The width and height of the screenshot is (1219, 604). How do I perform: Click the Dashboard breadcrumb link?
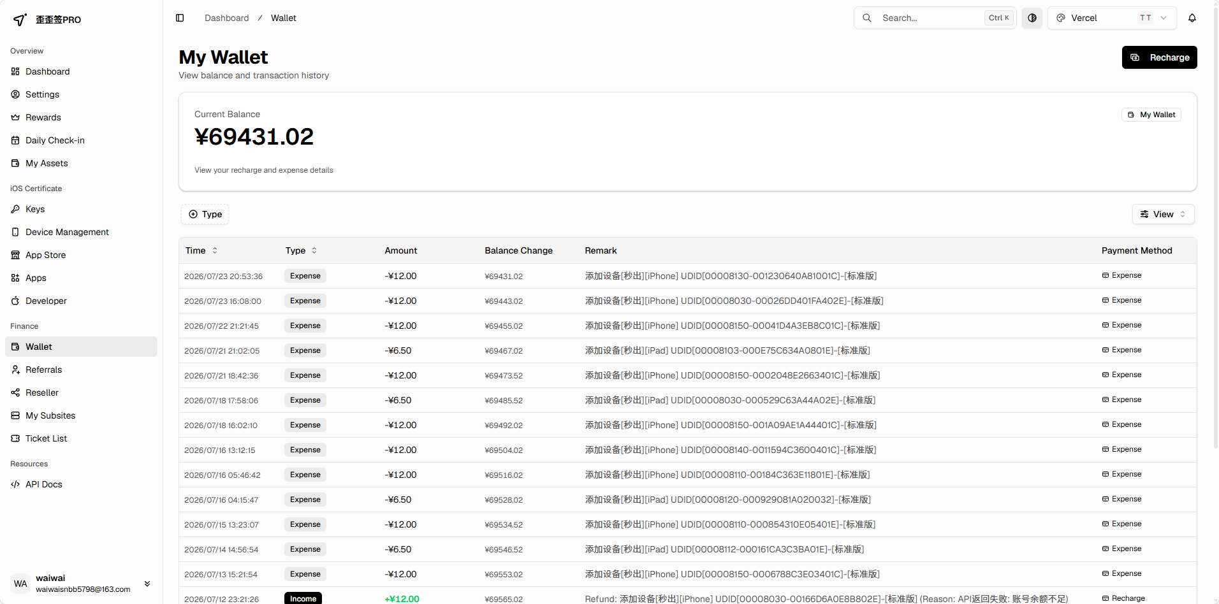coord(227,18)
